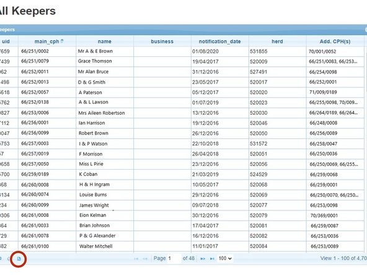Sort by the main_cph column header
Viewport: 367px width, 275px height.
(47, 41)
